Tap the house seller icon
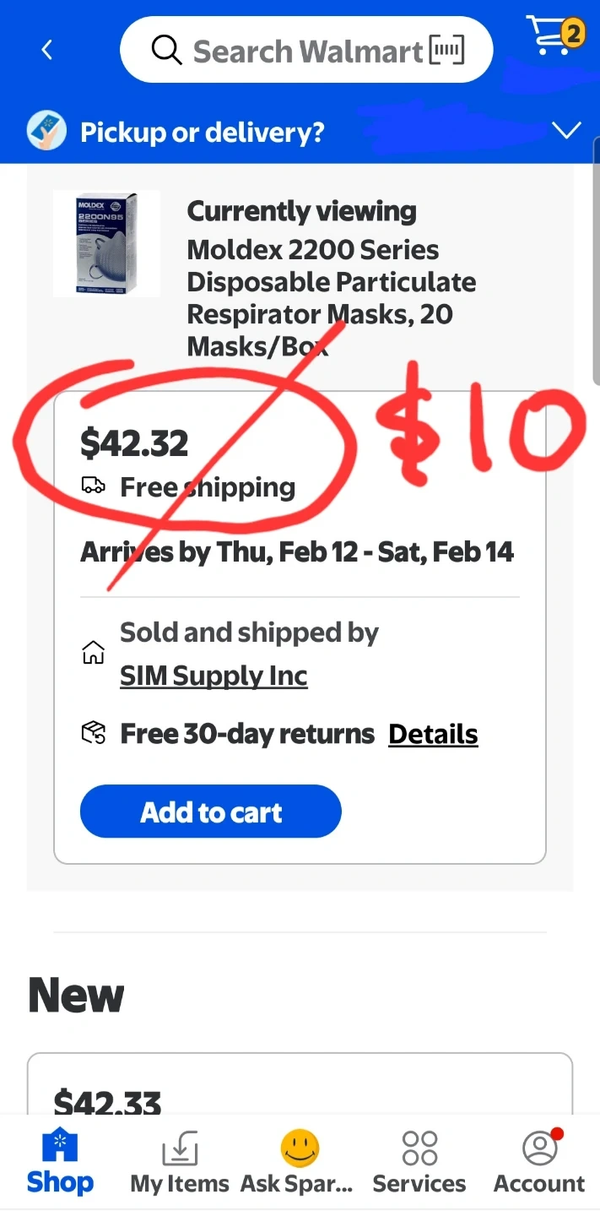Image resolution: width=600 pixels, height=1216 pixels. click(x=93, y=653)
